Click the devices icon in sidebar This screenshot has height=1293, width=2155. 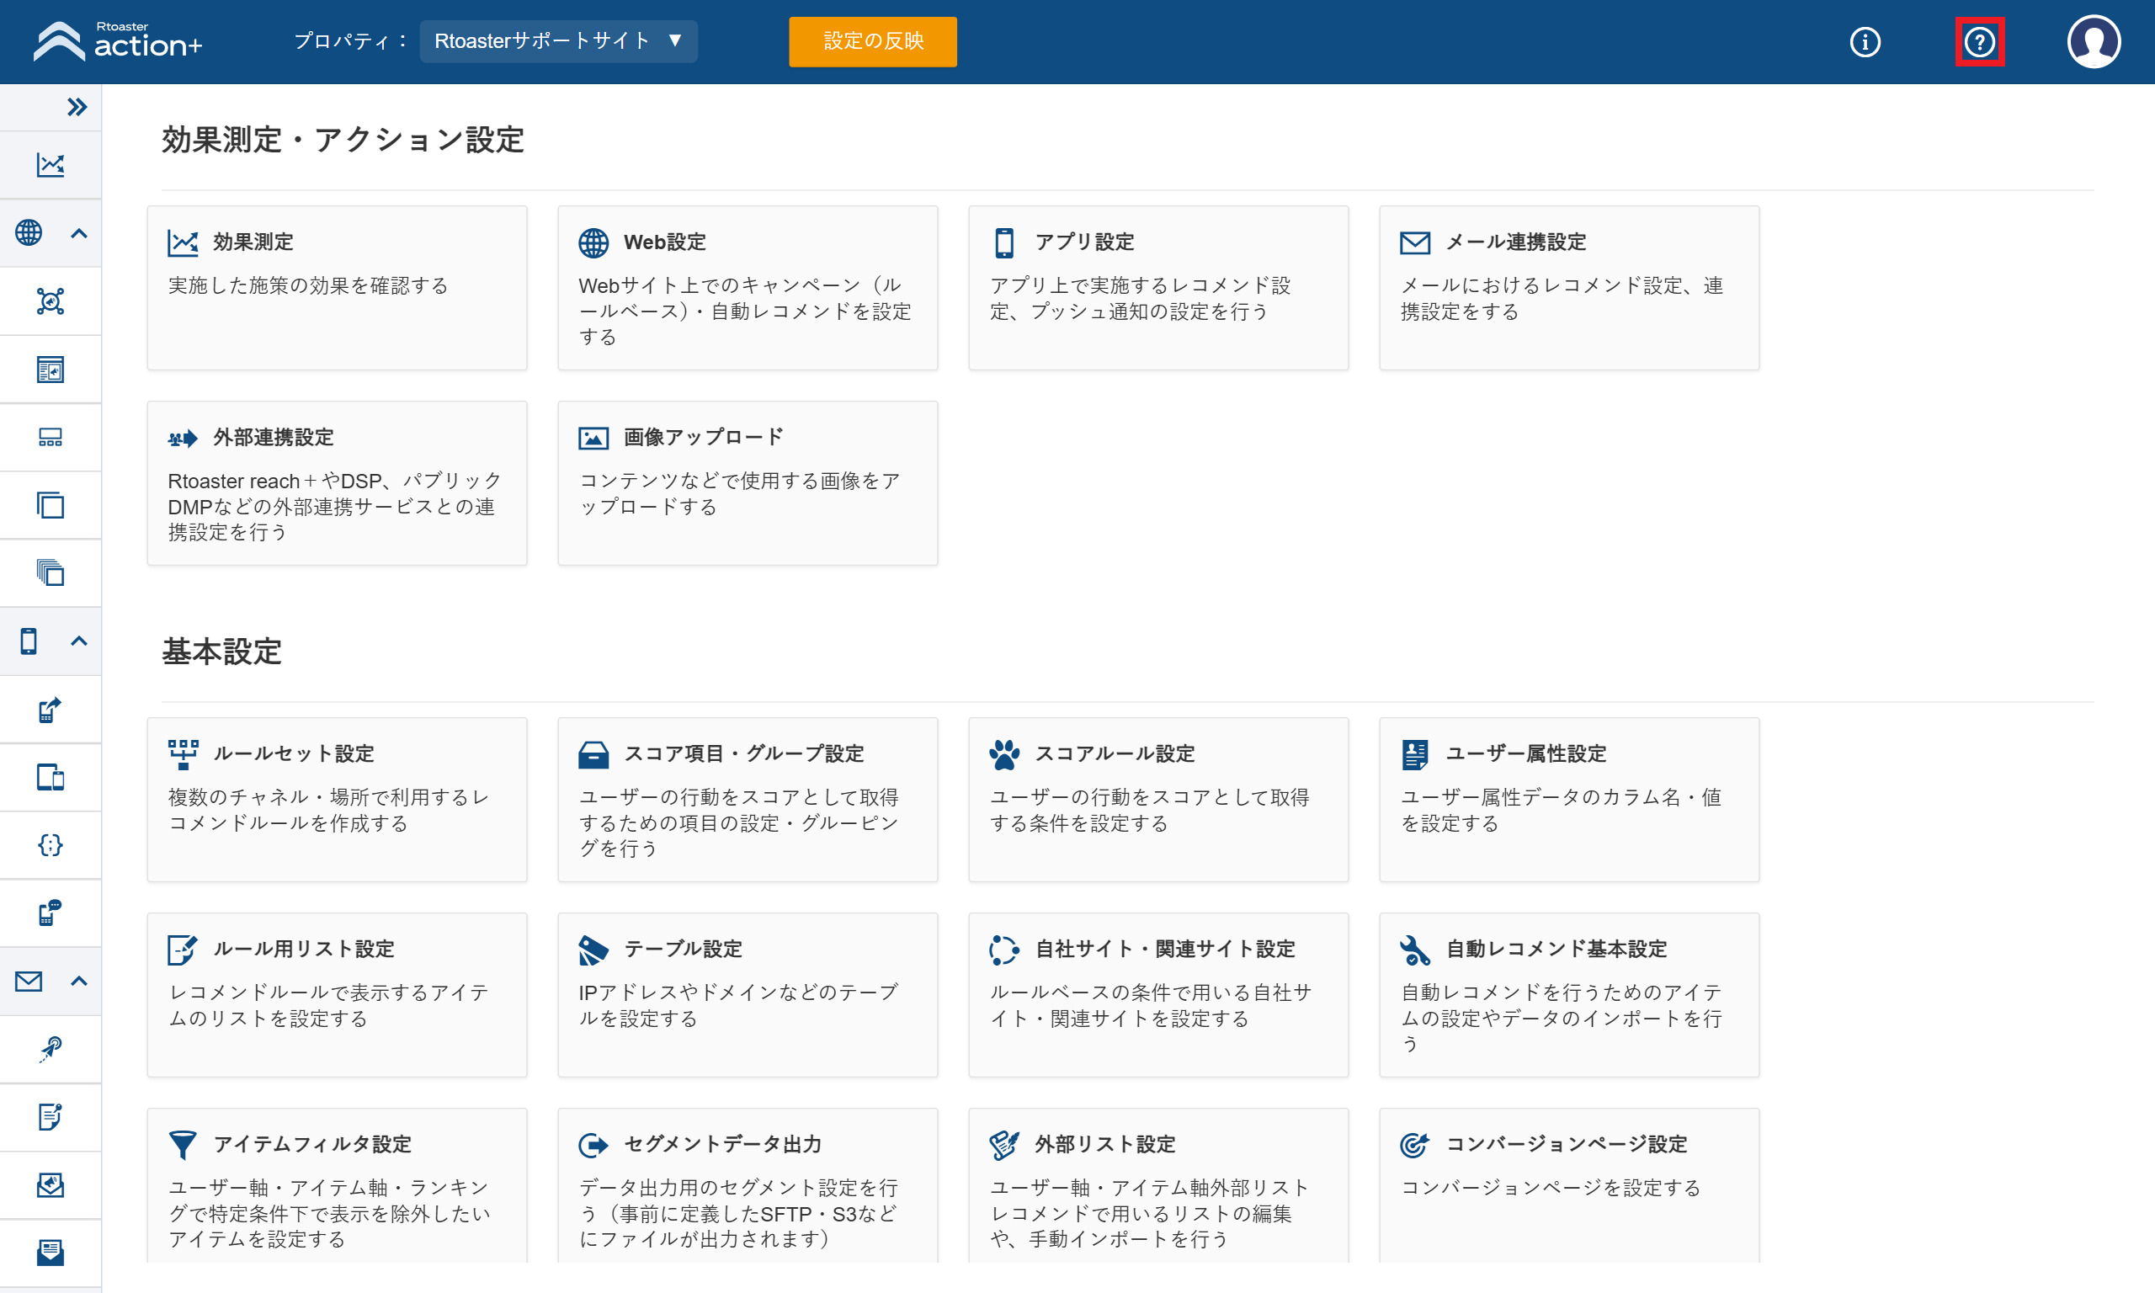tap(51, 777)
